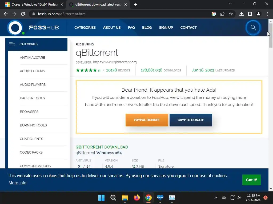Open the FAQ page
Image resolution: width=273 pixels, height=204 pixels.
click(x=131, y=28)
